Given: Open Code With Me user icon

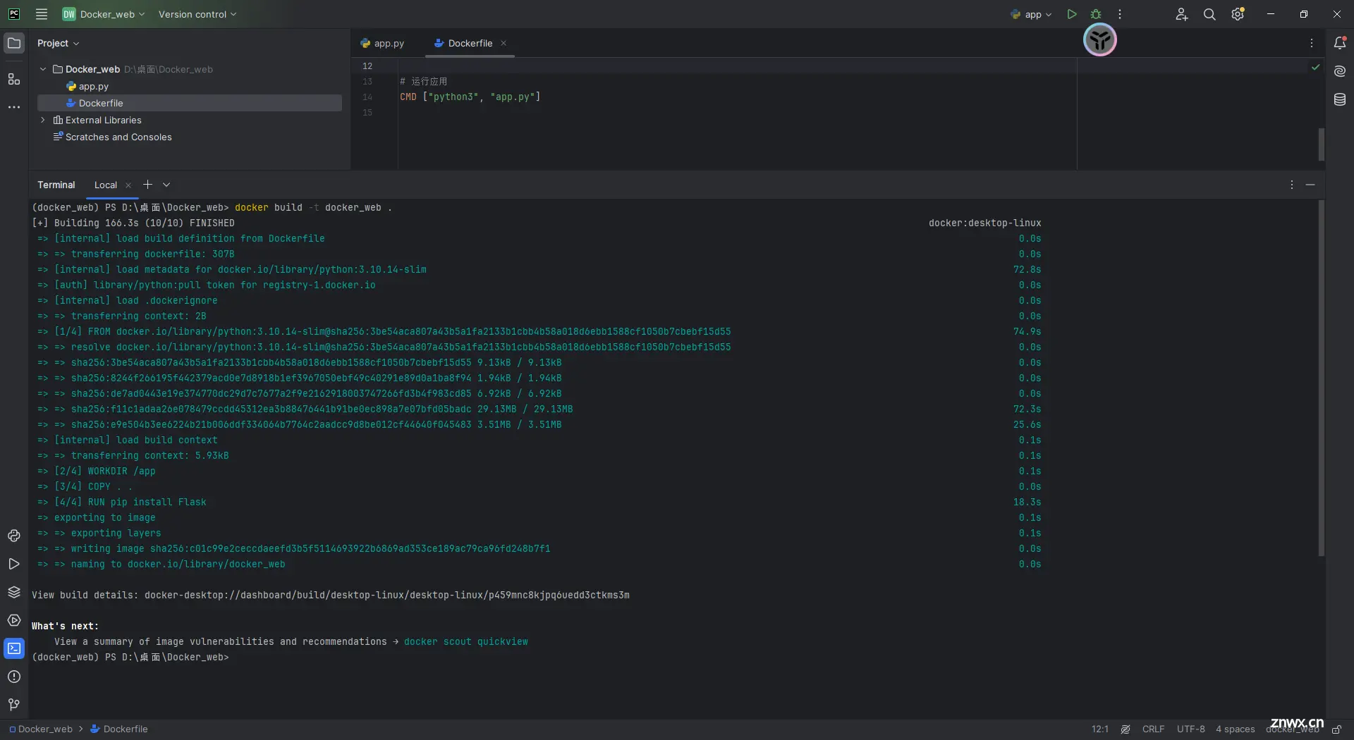Looking at the screenshot, I should [1182, 14].
